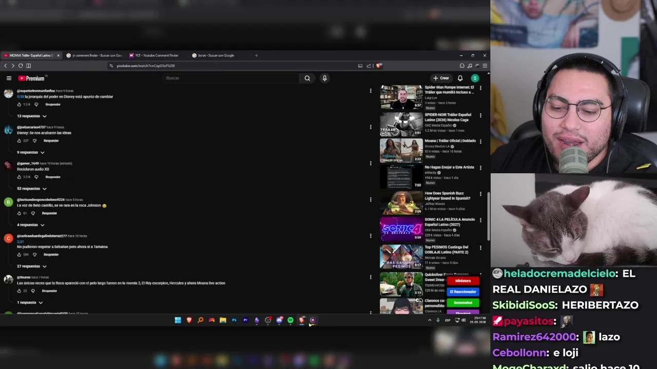Click the ESP language indicator in tray
Screen dimensions: 657x369
[x=448, y=320]
